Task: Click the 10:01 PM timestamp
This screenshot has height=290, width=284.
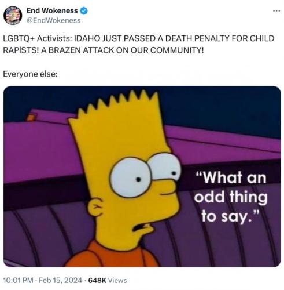Action: coord(19,280)
